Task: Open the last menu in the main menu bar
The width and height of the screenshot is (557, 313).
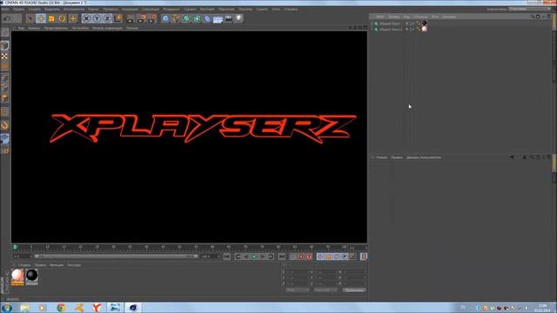Action: 291,9
